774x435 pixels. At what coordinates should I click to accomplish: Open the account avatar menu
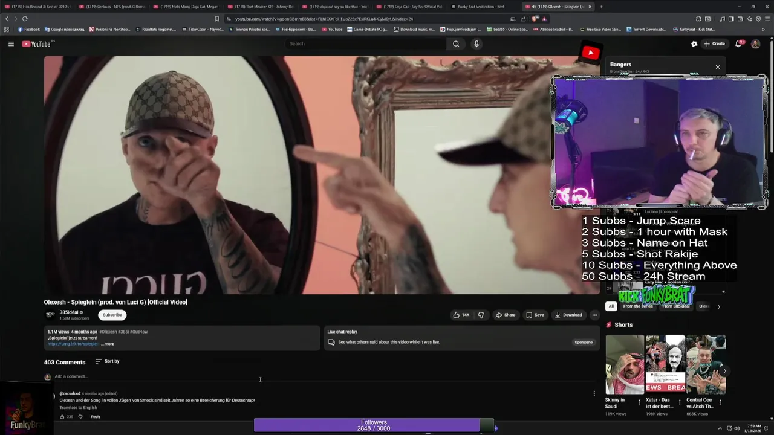click(x=755, y=43)
